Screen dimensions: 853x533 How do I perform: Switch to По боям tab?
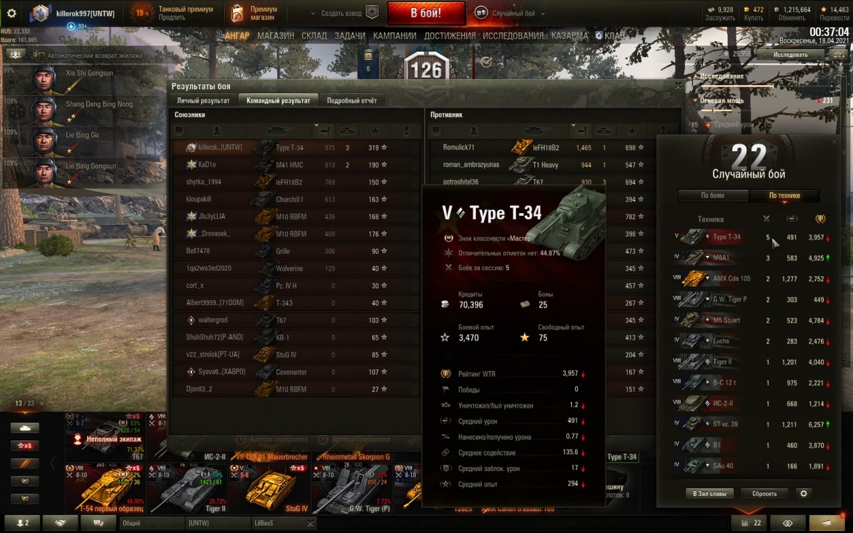point(712,195)
